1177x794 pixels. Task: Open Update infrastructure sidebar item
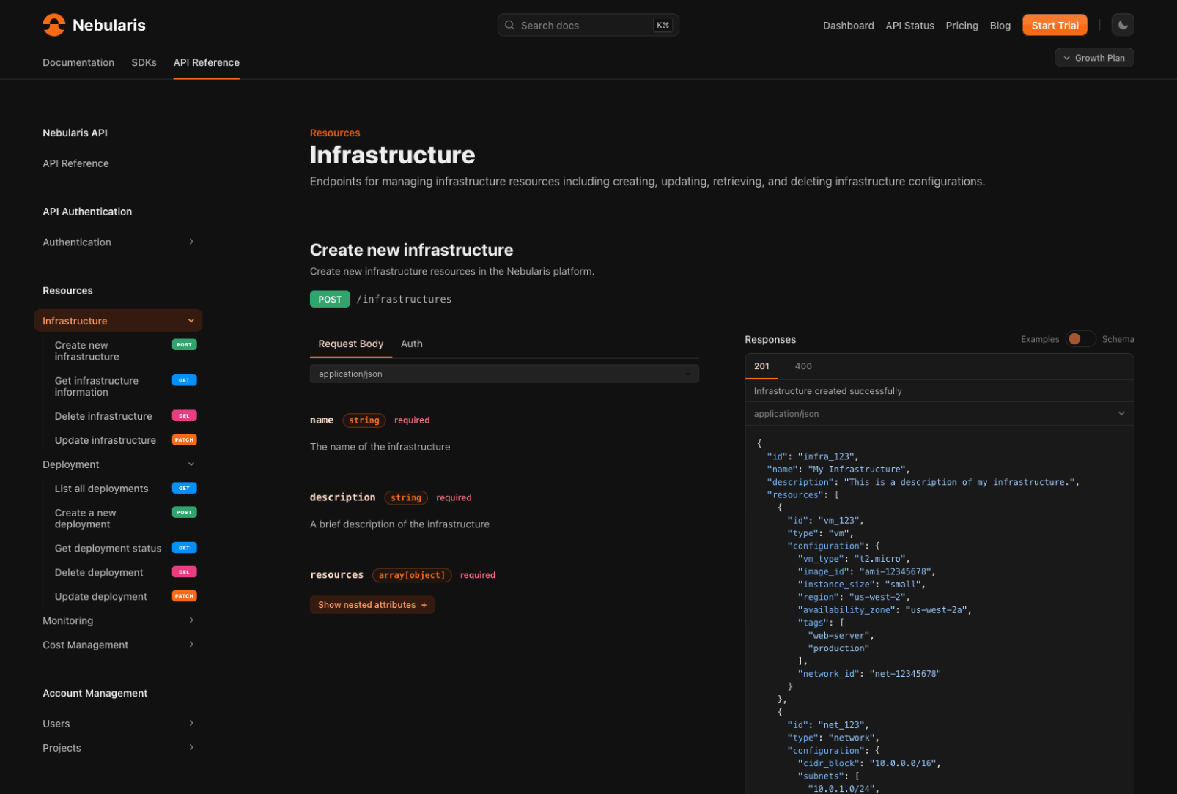pyautogui.click(x=106, y=440)
